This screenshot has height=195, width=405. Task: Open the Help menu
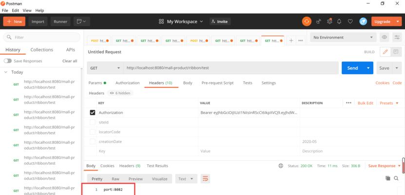[39, 11]
